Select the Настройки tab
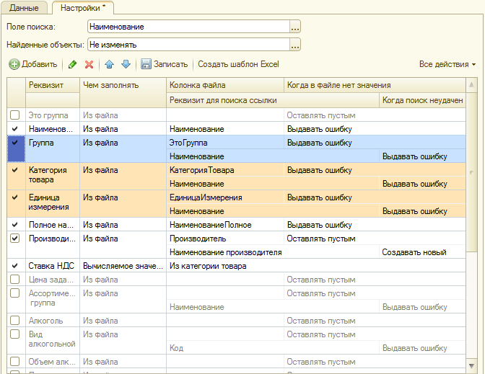This screenshot has height=374, width=485. (82, 7)
